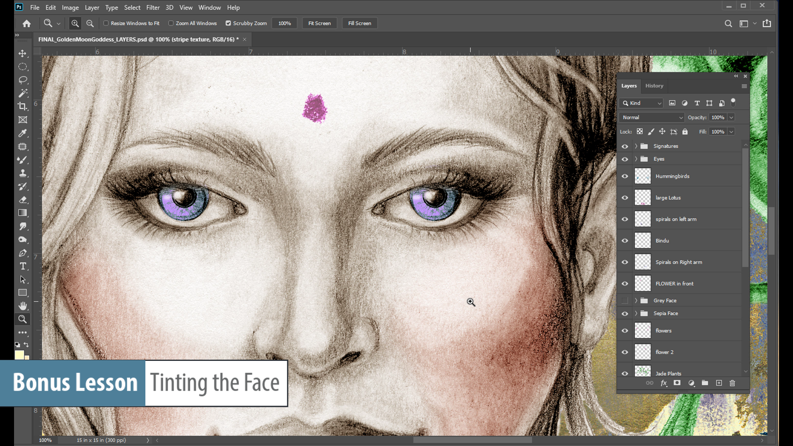Select the Frame tool
793x446 pixels.
point(23,120)
